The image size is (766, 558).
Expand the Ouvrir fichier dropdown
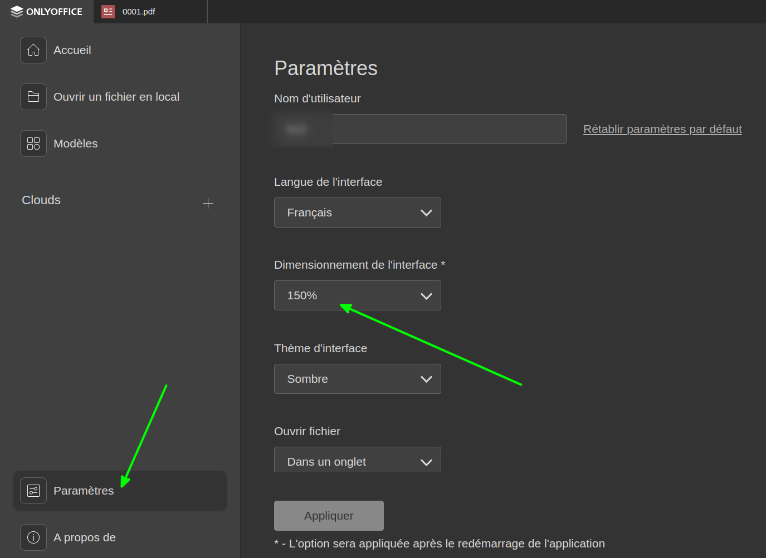point(357,461)
